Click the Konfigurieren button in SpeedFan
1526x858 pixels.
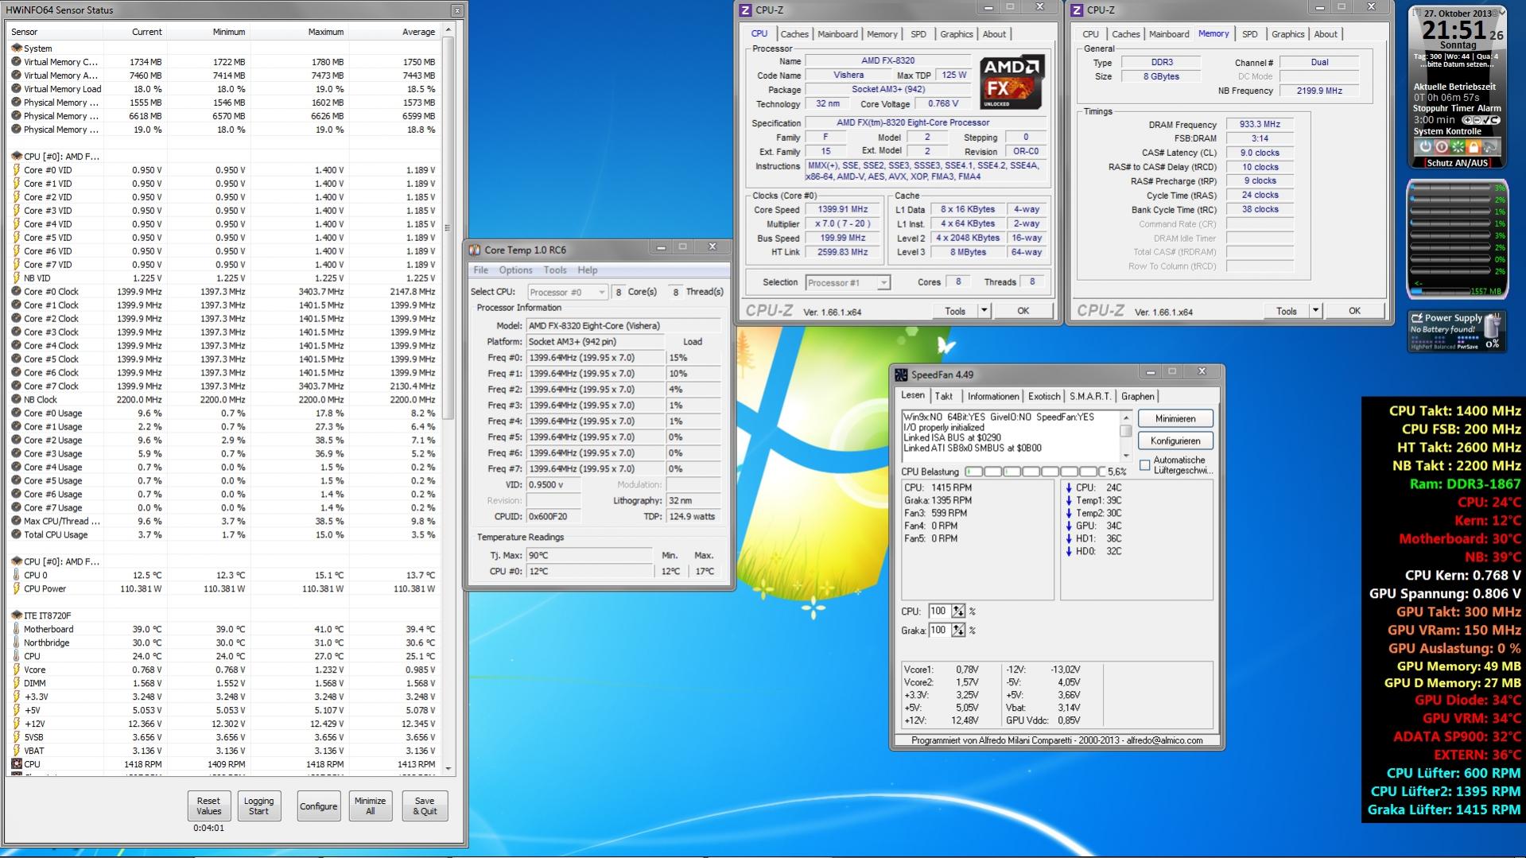tap(1175, 441)
